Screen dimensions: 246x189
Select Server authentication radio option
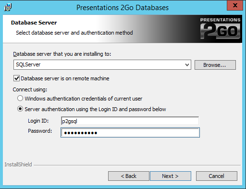[x=20, y=109]
